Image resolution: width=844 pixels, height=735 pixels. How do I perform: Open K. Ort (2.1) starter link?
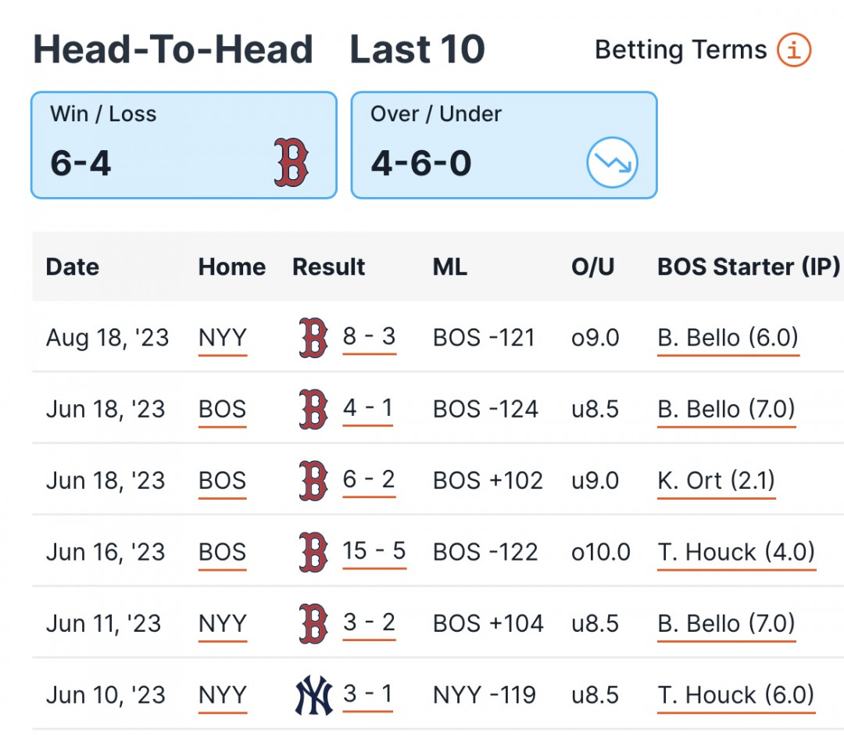716,482
